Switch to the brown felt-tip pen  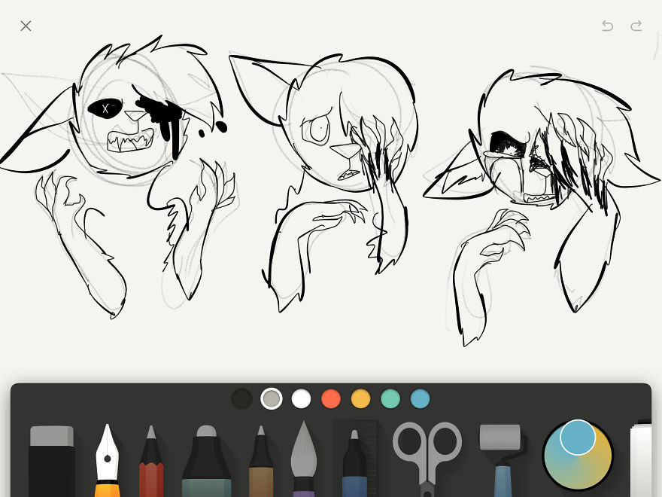click(x=260, y=461)
